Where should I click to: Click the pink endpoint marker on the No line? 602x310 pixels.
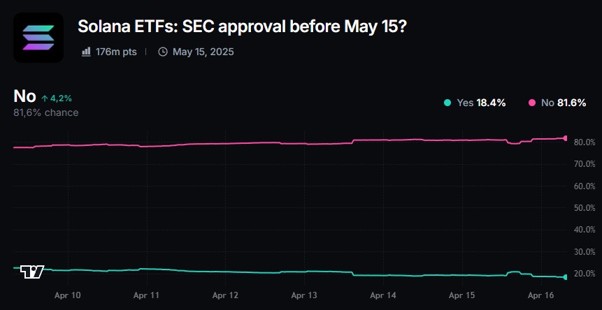565,138
